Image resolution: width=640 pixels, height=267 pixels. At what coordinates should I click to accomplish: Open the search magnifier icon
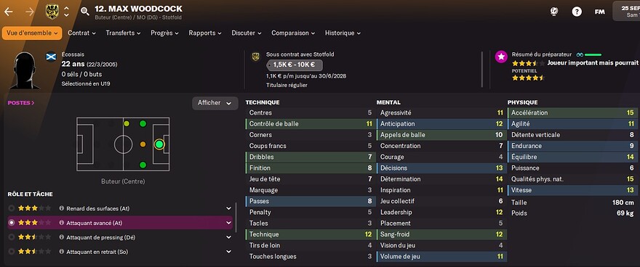click(x=85, y=12)
